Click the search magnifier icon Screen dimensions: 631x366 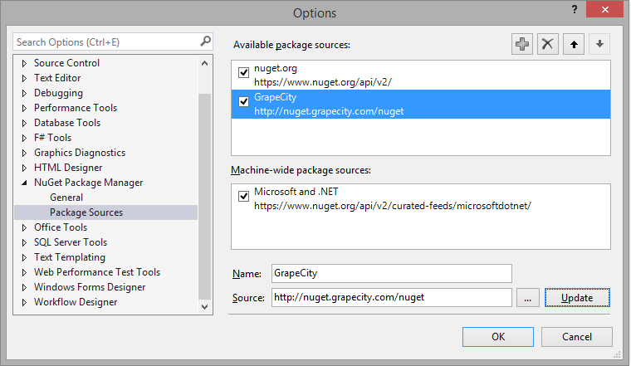pos(205,41)
